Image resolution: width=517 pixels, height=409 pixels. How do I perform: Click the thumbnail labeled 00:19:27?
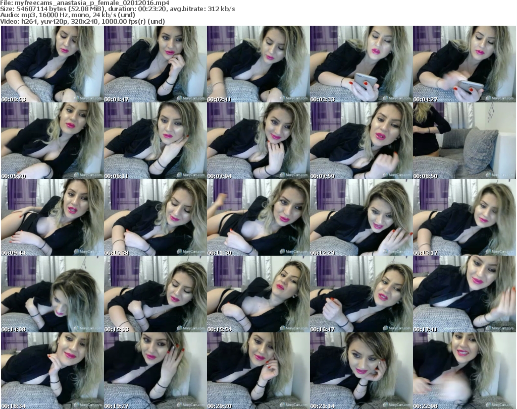click(x=156, y=371)
